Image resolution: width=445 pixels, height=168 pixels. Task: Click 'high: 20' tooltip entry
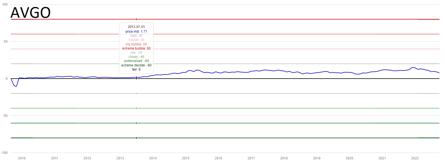click(136, 36)
